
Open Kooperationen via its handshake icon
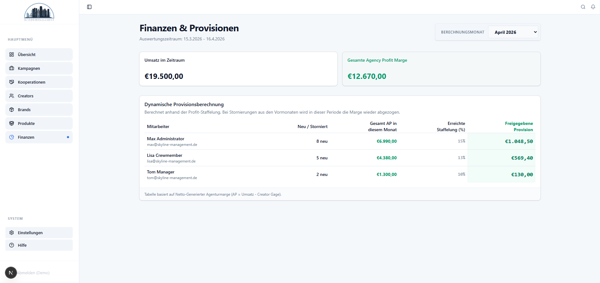coord(12,82)
